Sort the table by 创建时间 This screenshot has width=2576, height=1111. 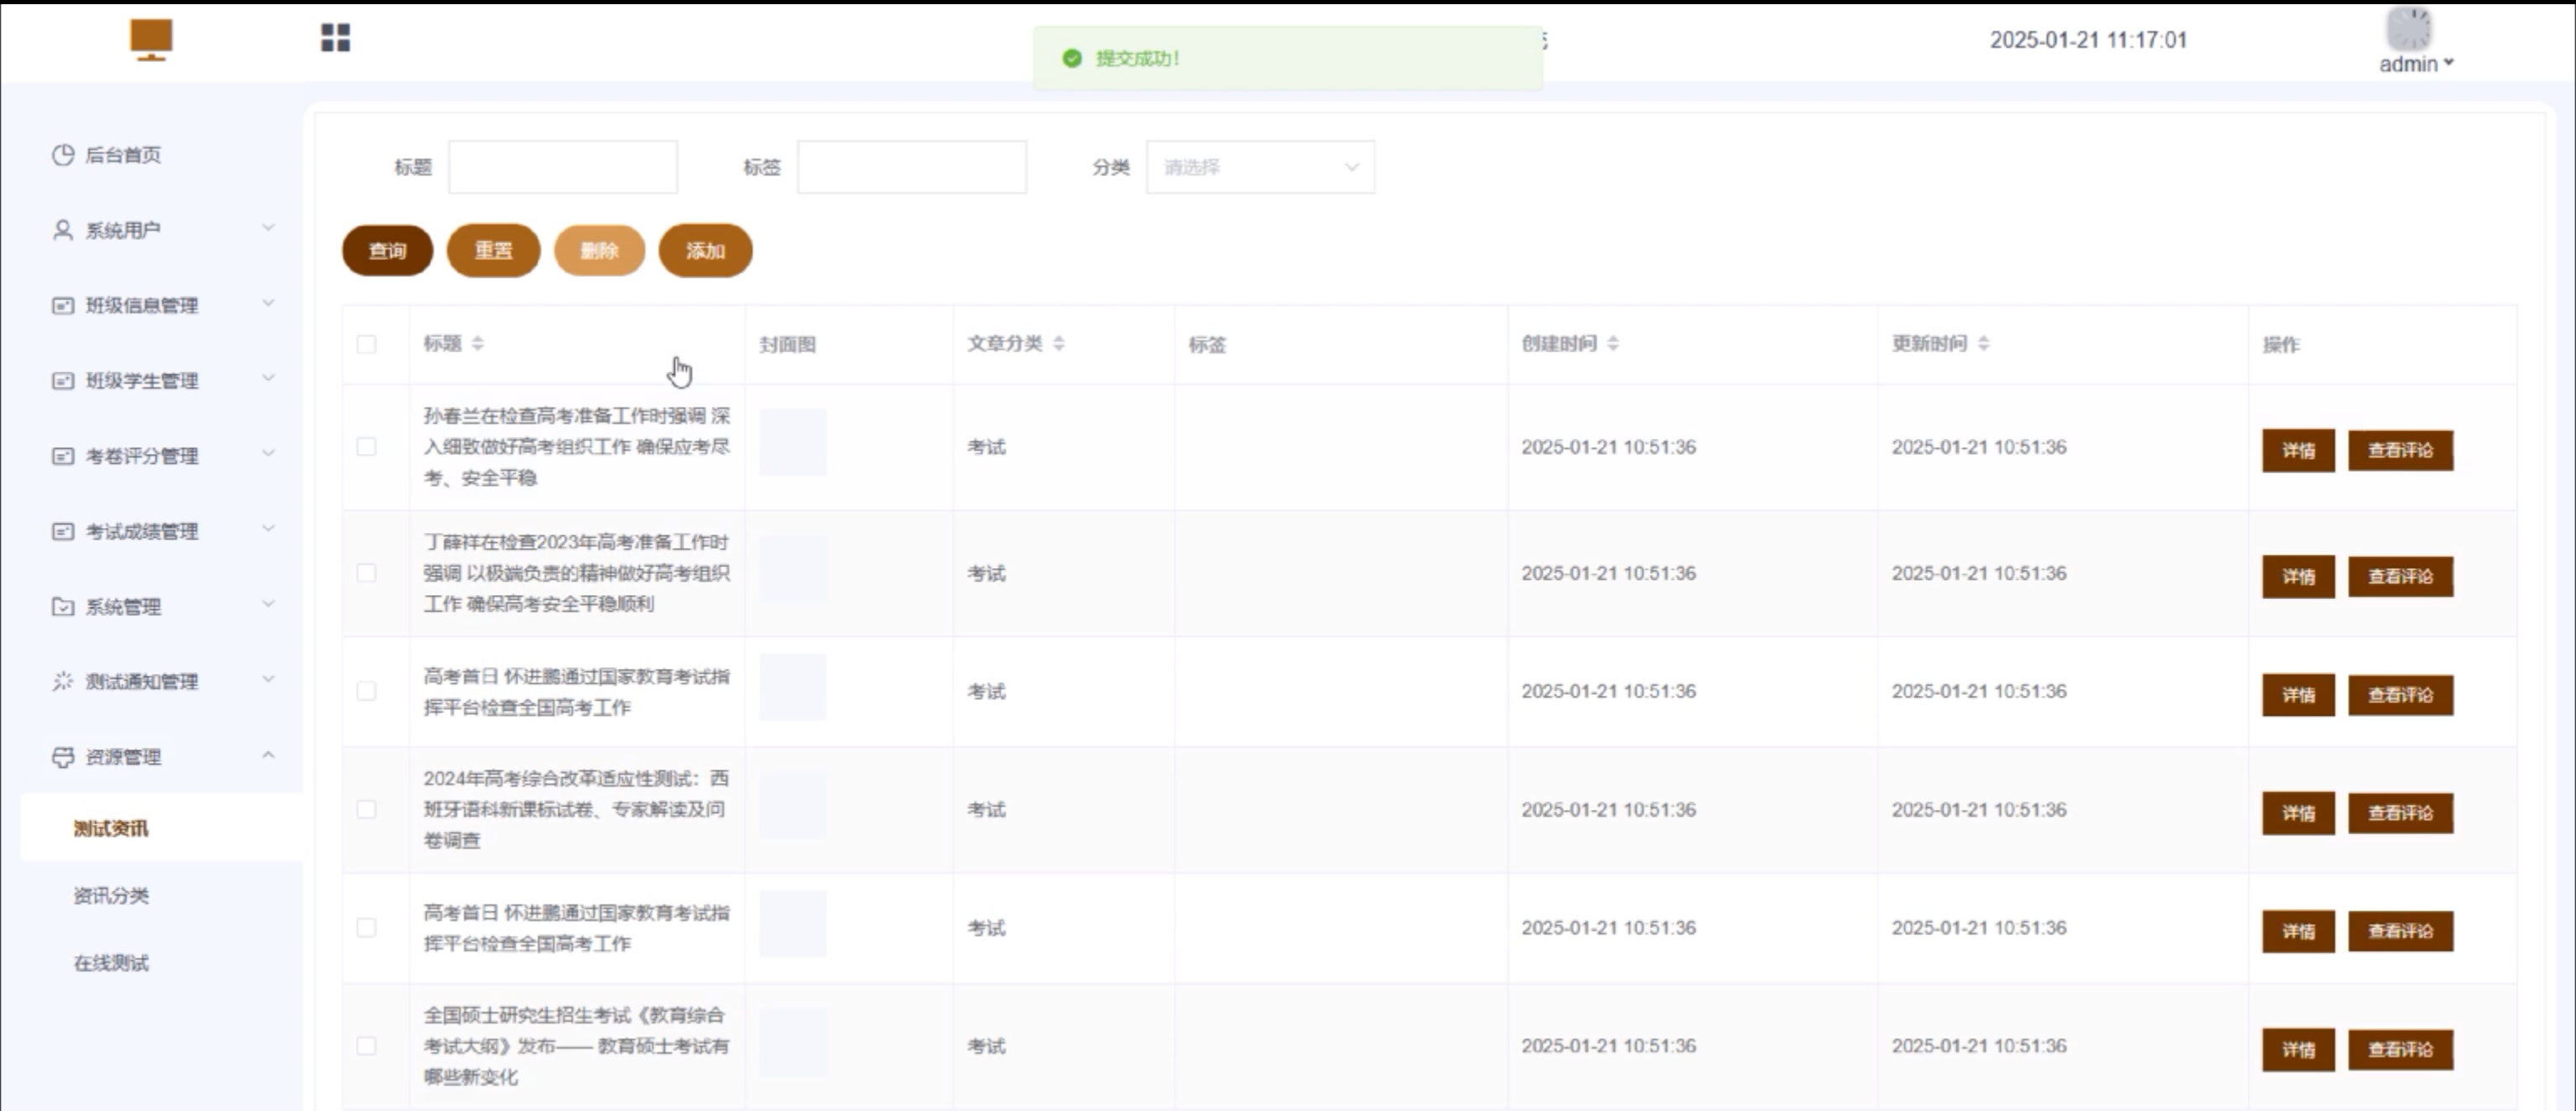[1613, 343]
